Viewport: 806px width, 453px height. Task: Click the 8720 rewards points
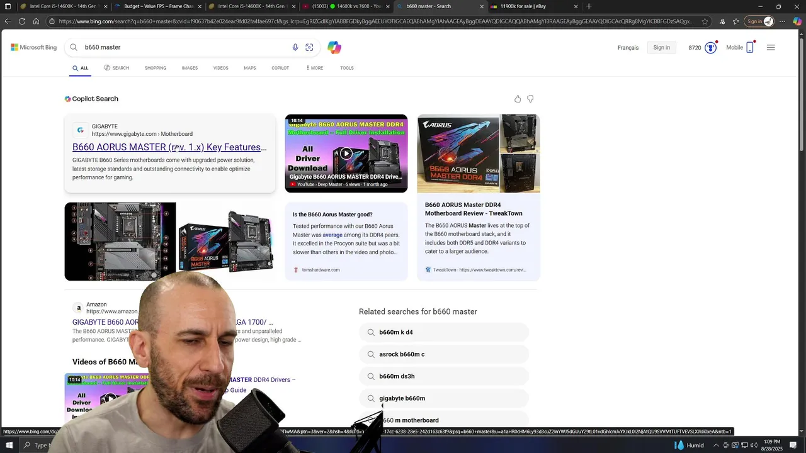tap(695, 48)
